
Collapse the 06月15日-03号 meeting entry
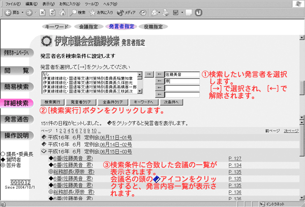[43, 152]
